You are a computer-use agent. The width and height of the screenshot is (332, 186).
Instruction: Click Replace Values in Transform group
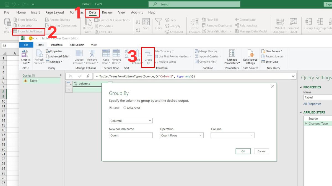165,62
